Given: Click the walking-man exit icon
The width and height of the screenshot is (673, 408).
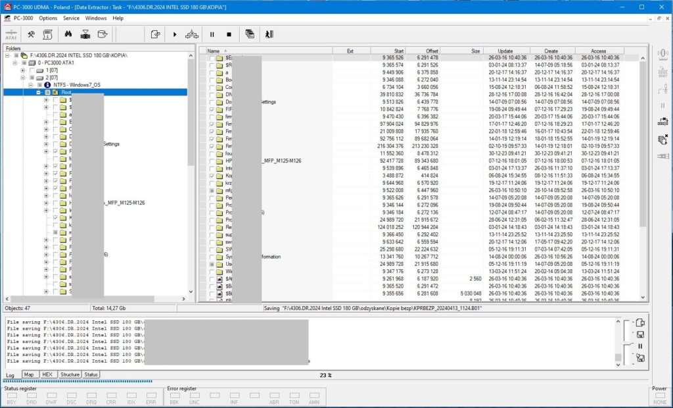Looking at the screenshot, I should (x=269, y=34).
